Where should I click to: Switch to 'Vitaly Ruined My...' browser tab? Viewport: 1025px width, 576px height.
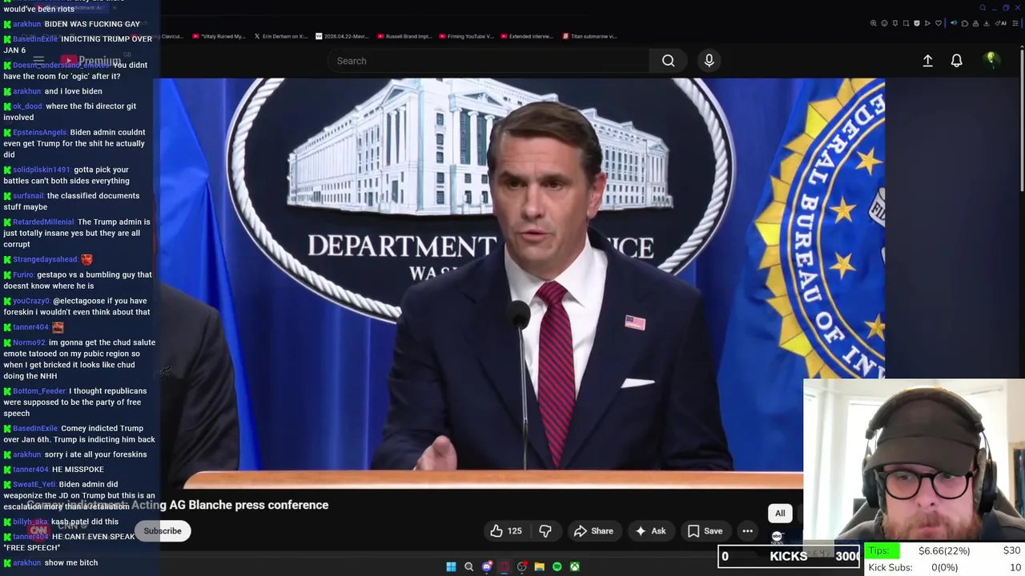219,36
